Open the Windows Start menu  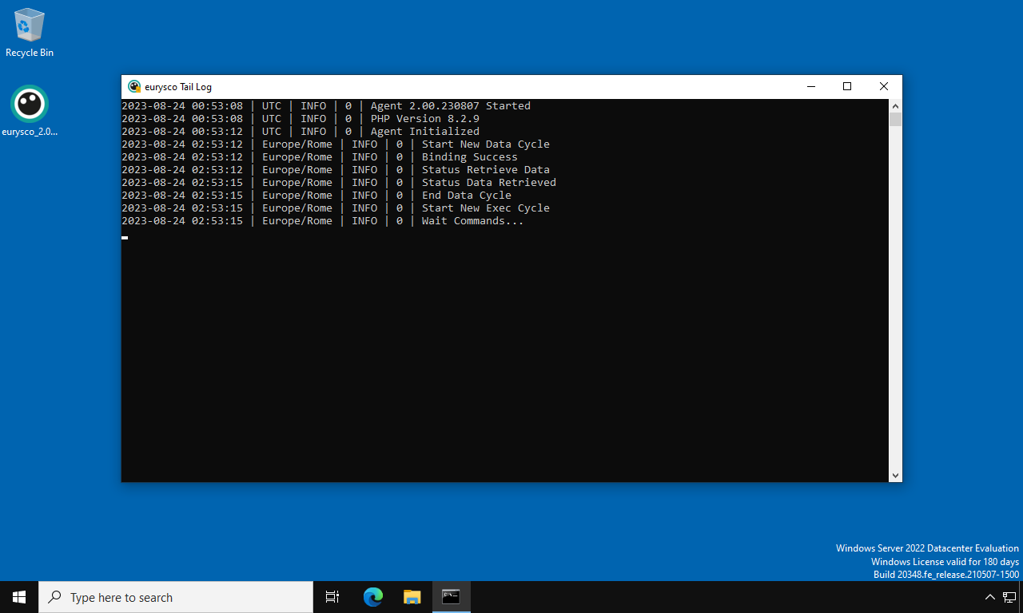pos(19,597)
